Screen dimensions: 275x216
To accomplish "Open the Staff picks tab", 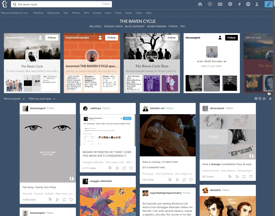I will pos(53,13).
